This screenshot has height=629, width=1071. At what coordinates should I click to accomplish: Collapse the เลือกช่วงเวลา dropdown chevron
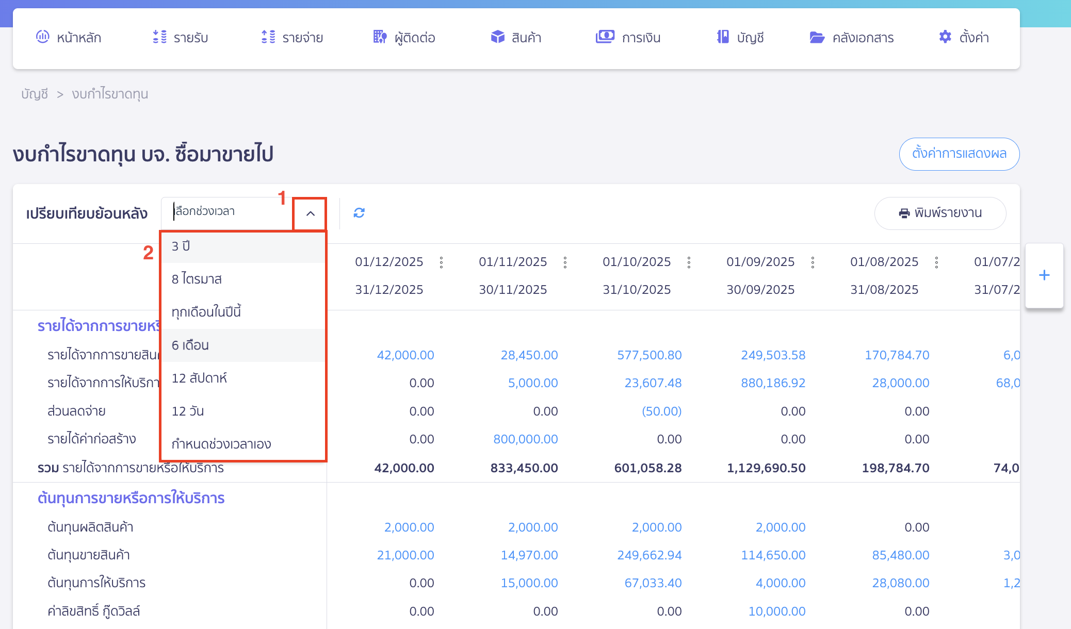pos(310,212)
